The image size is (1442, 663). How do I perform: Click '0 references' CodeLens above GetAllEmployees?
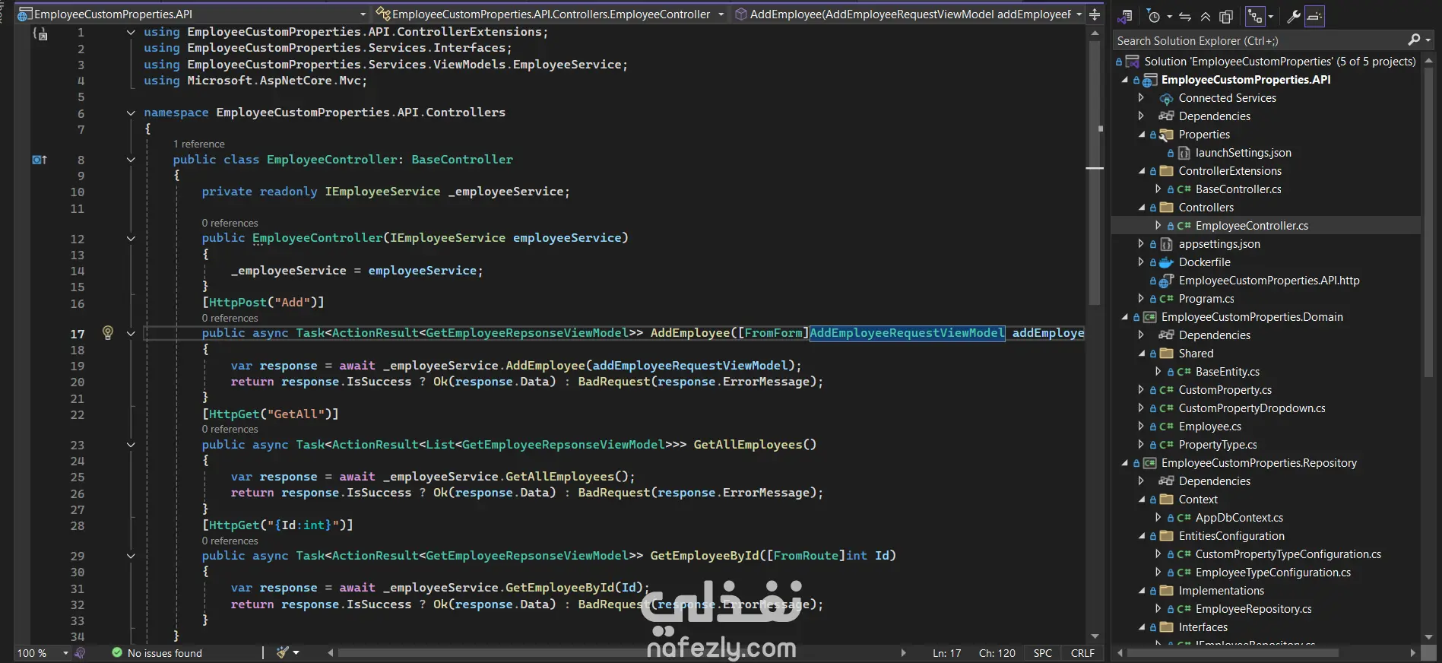[230, 429]
